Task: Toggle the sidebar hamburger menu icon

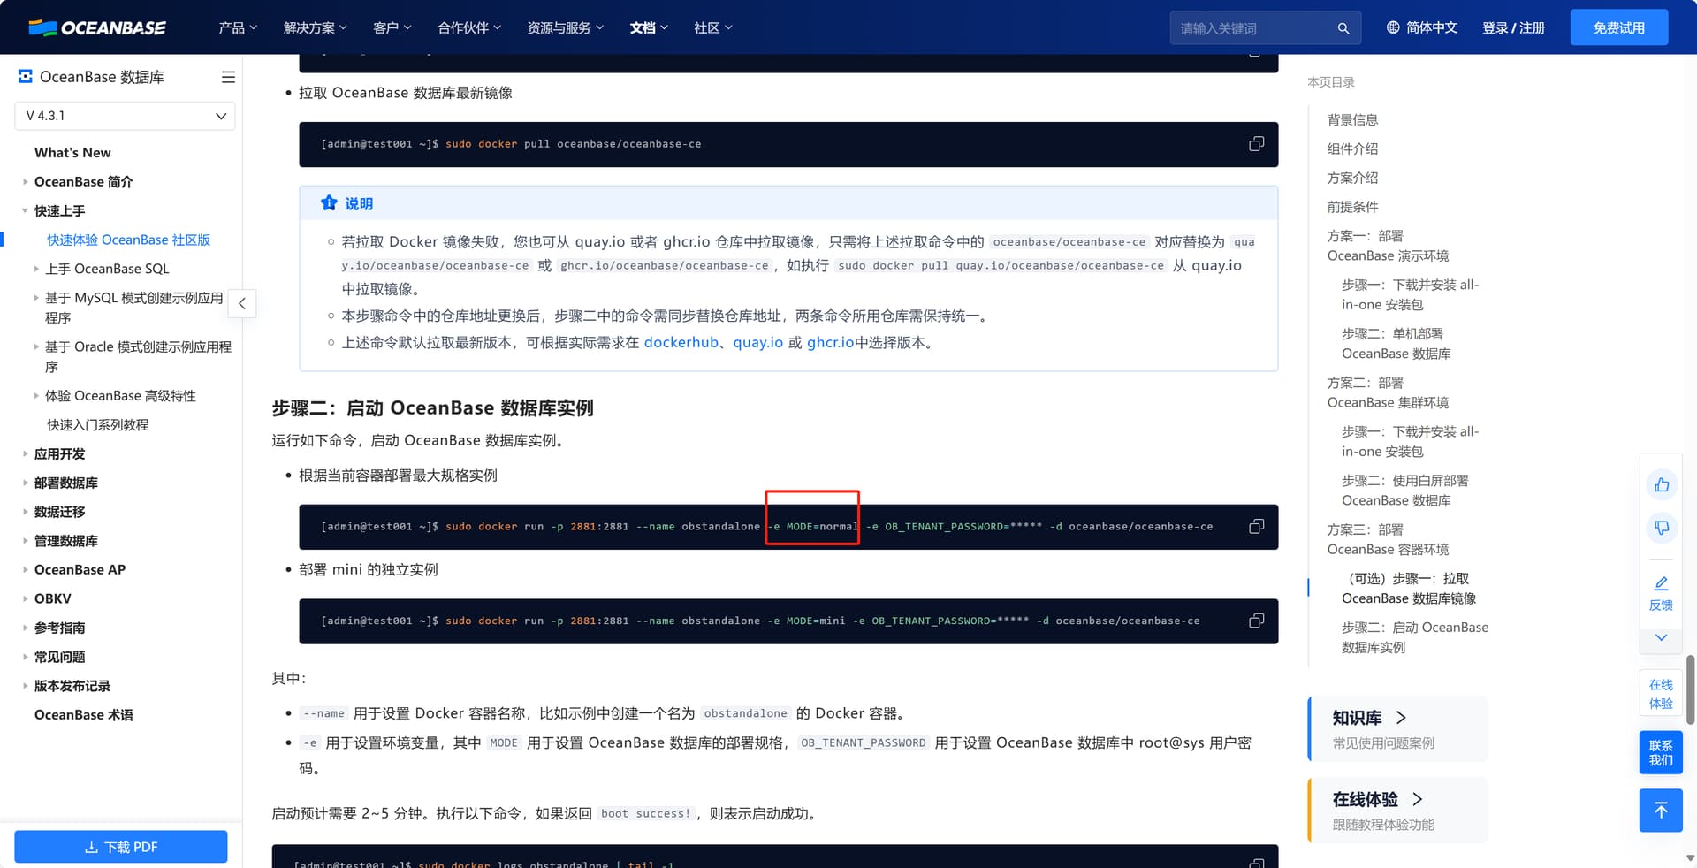Action: 228,77
